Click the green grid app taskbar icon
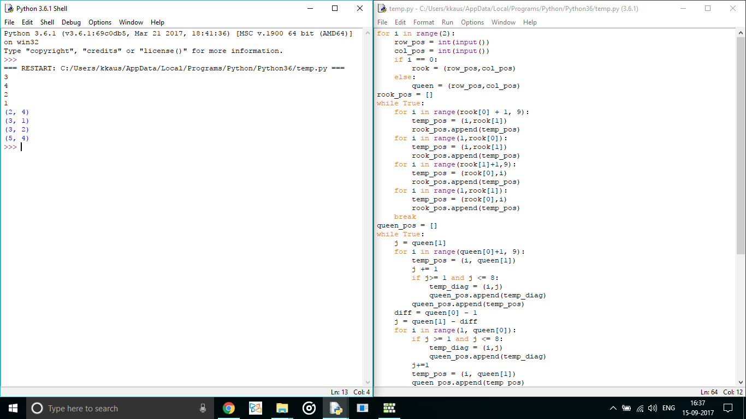 389,408
